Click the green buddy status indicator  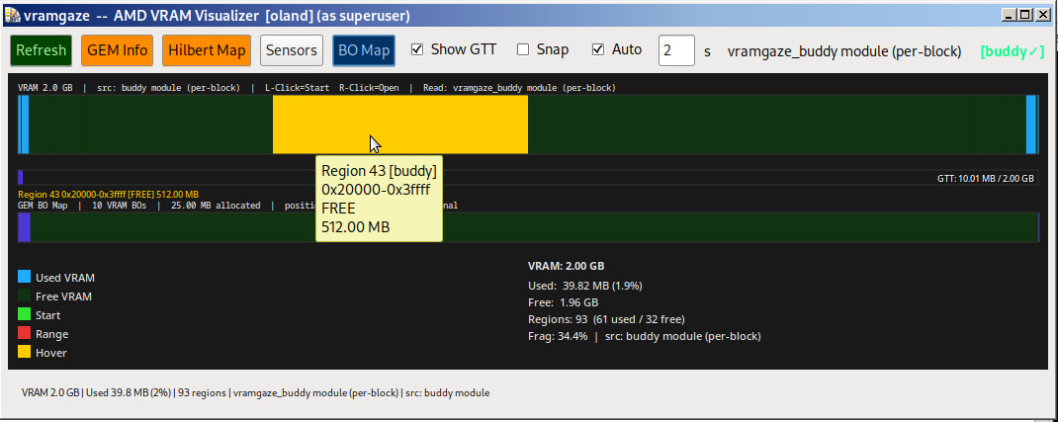click(x=1012, y=50)
